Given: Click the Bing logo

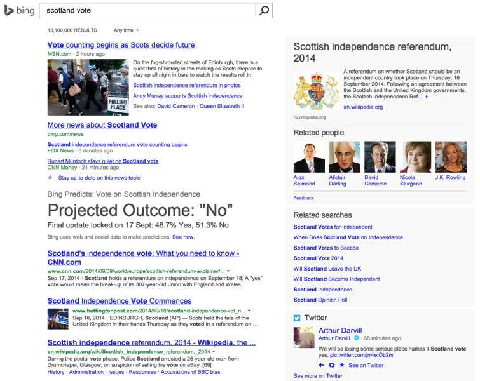Looking at the screenshot, I should point(19,11).
